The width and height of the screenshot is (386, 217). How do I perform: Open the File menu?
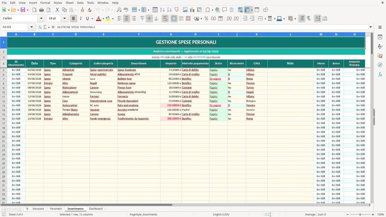pyautogui.click(x=4, y=3)
